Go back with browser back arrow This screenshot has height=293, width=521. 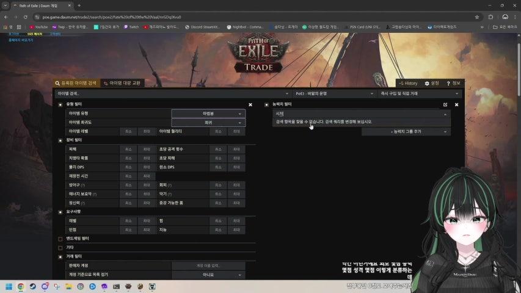click(6, 17)
